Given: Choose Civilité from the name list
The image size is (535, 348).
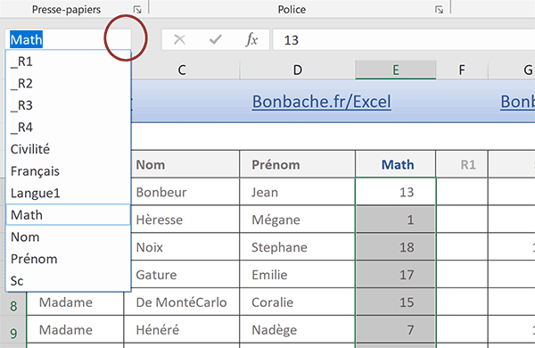Looking at the screenshot, I should point(69,149).
